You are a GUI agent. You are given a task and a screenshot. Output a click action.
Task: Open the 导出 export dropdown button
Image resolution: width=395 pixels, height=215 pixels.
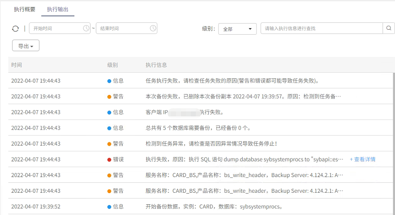[x=26, y=45]
